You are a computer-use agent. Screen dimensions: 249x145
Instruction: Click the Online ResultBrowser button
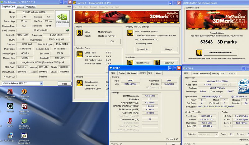(x=220, y=53)
